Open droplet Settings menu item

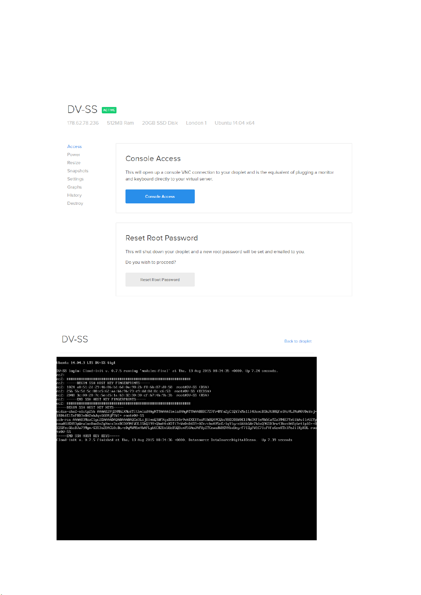pyautogui.click(x=75, y=179)
